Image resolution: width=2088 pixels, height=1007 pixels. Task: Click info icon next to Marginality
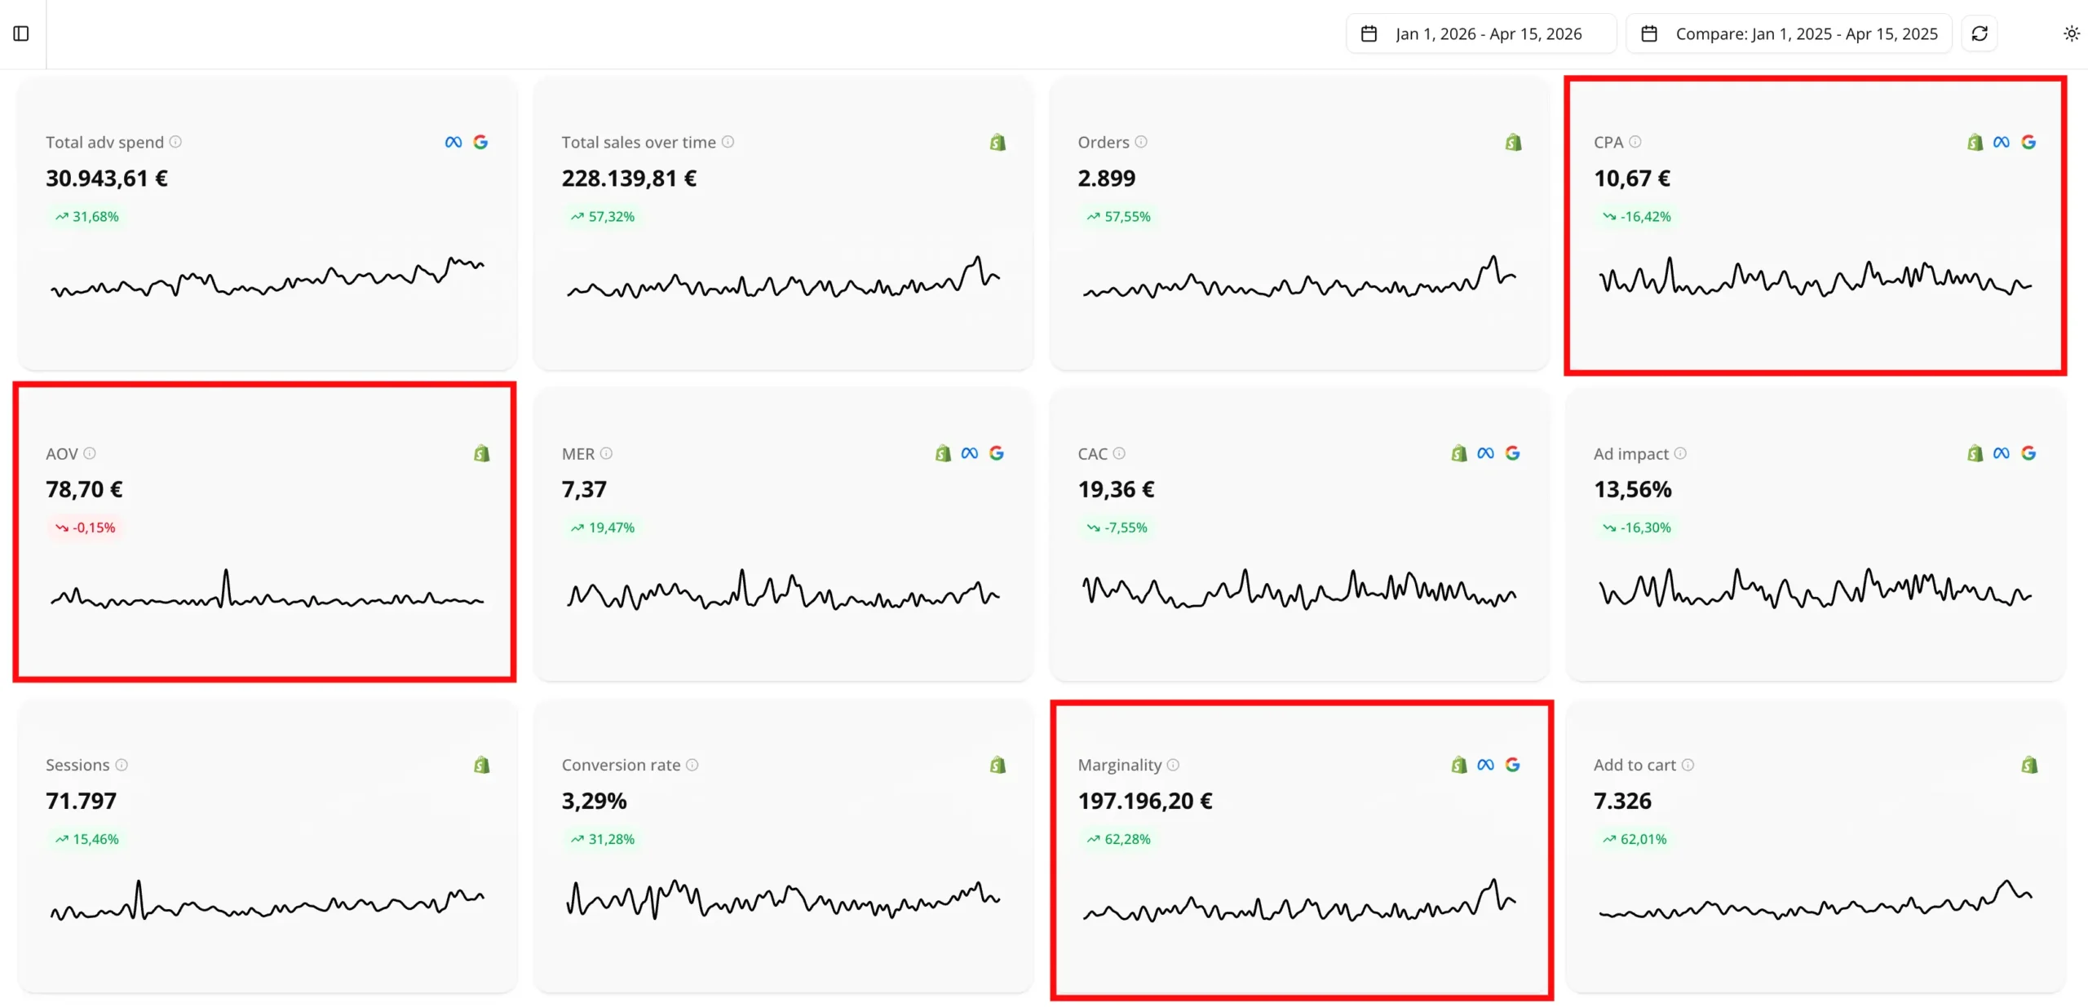point(1173,765)
